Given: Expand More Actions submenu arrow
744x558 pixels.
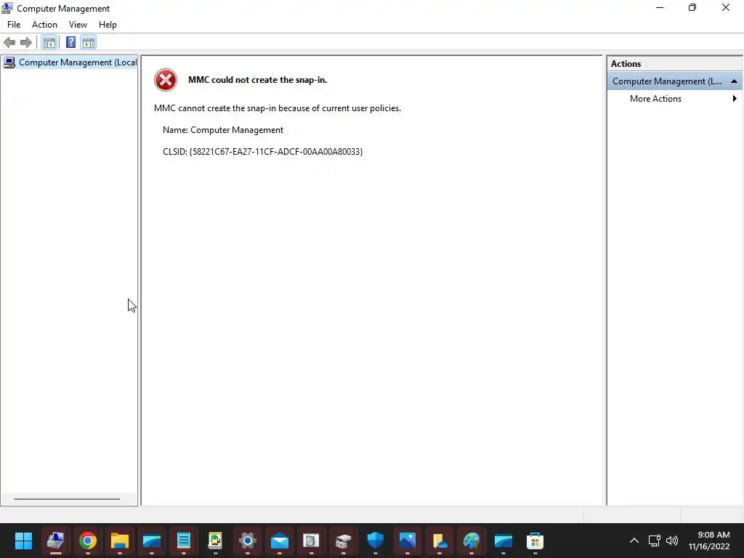Looking at the screenshot, I should click(735, 99).
